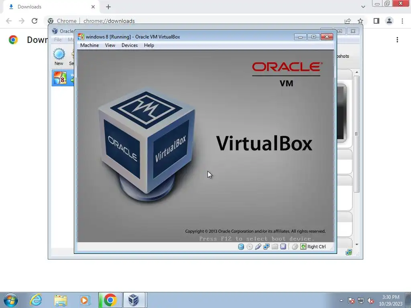Click scrollbar up arrow in Manager details pane
This screenshot has height=308, width=411.
(357, 72)
